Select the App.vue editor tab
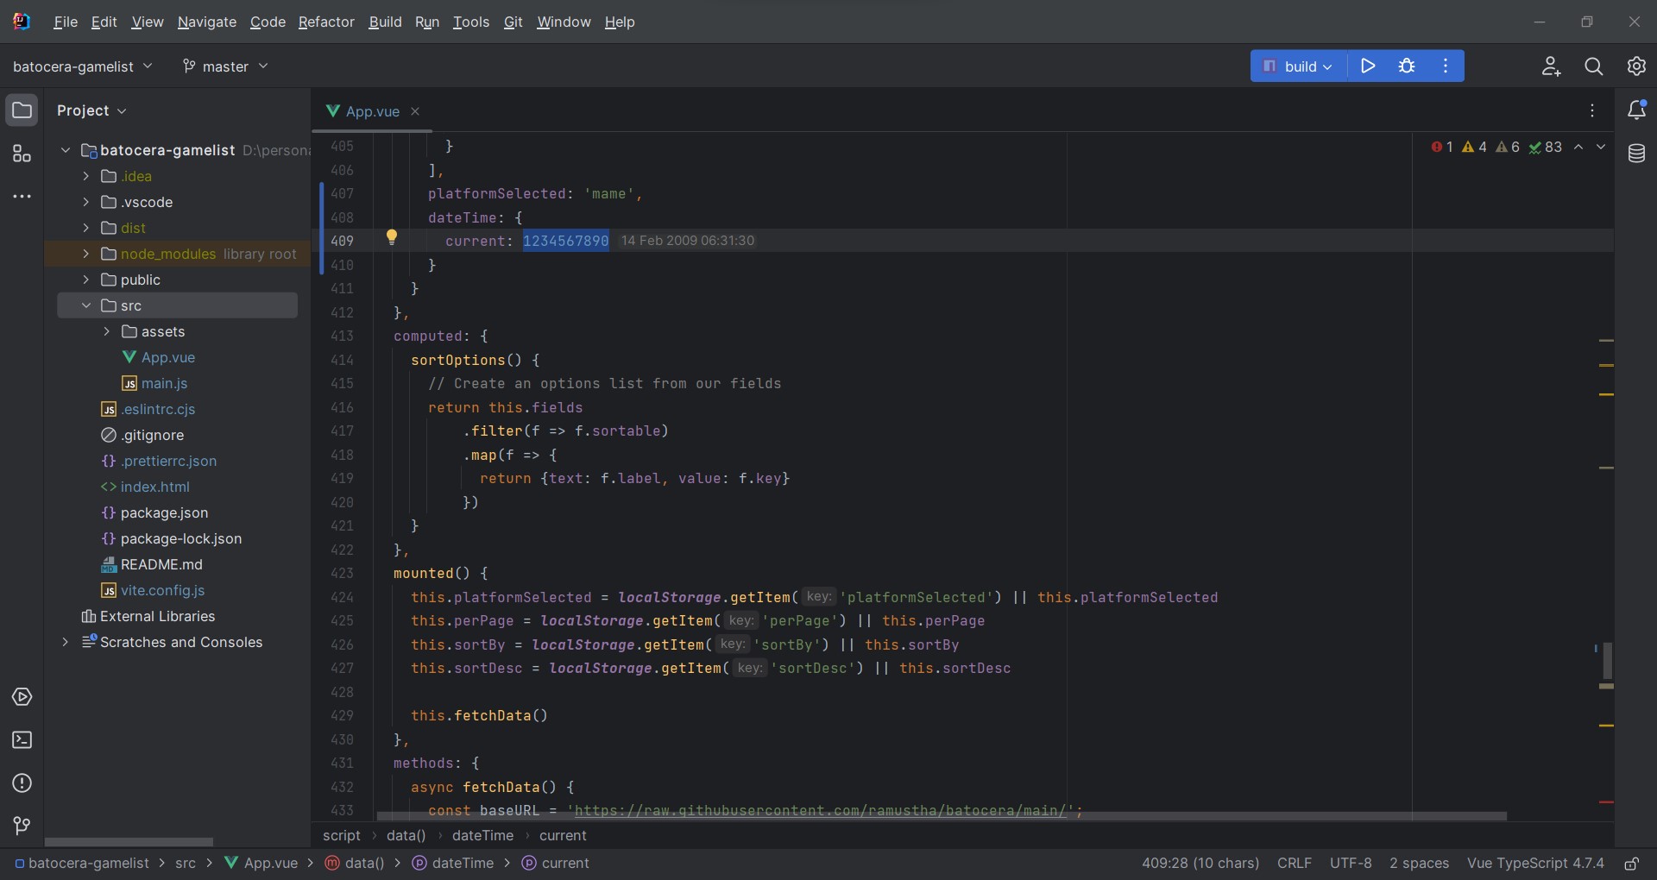 coord(372,111)
